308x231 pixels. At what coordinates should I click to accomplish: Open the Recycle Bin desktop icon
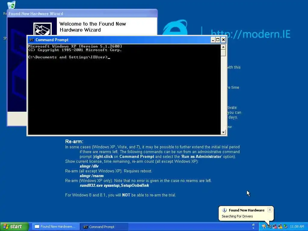tap(11, 5)
